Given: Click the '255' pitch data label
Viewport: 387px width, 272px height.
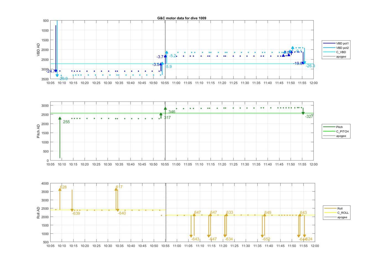Looking at the screenshot, I should (x=66, y=122).
